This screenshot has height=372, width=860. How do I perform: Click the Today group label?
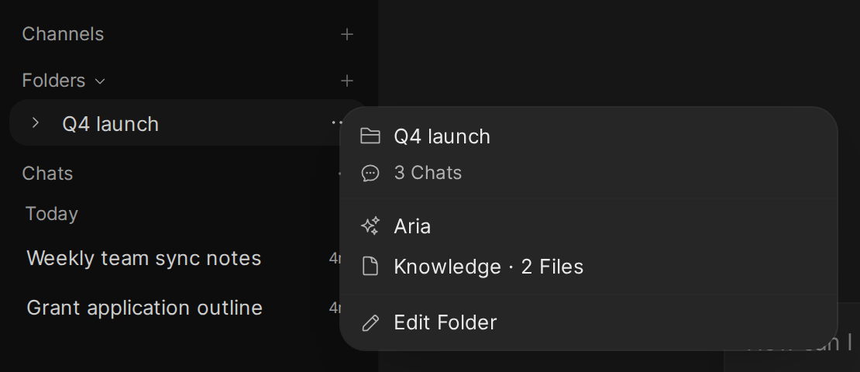(x=52, y=213)
